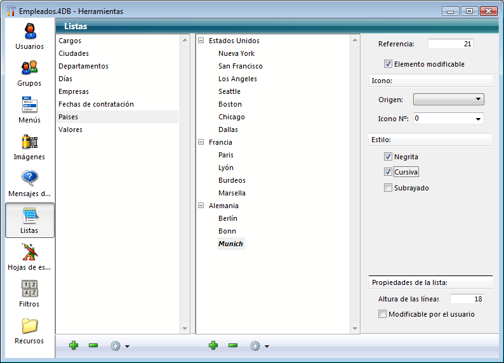Open the Hojas de estilo icon
504x363 pixels.
point(29,252)
